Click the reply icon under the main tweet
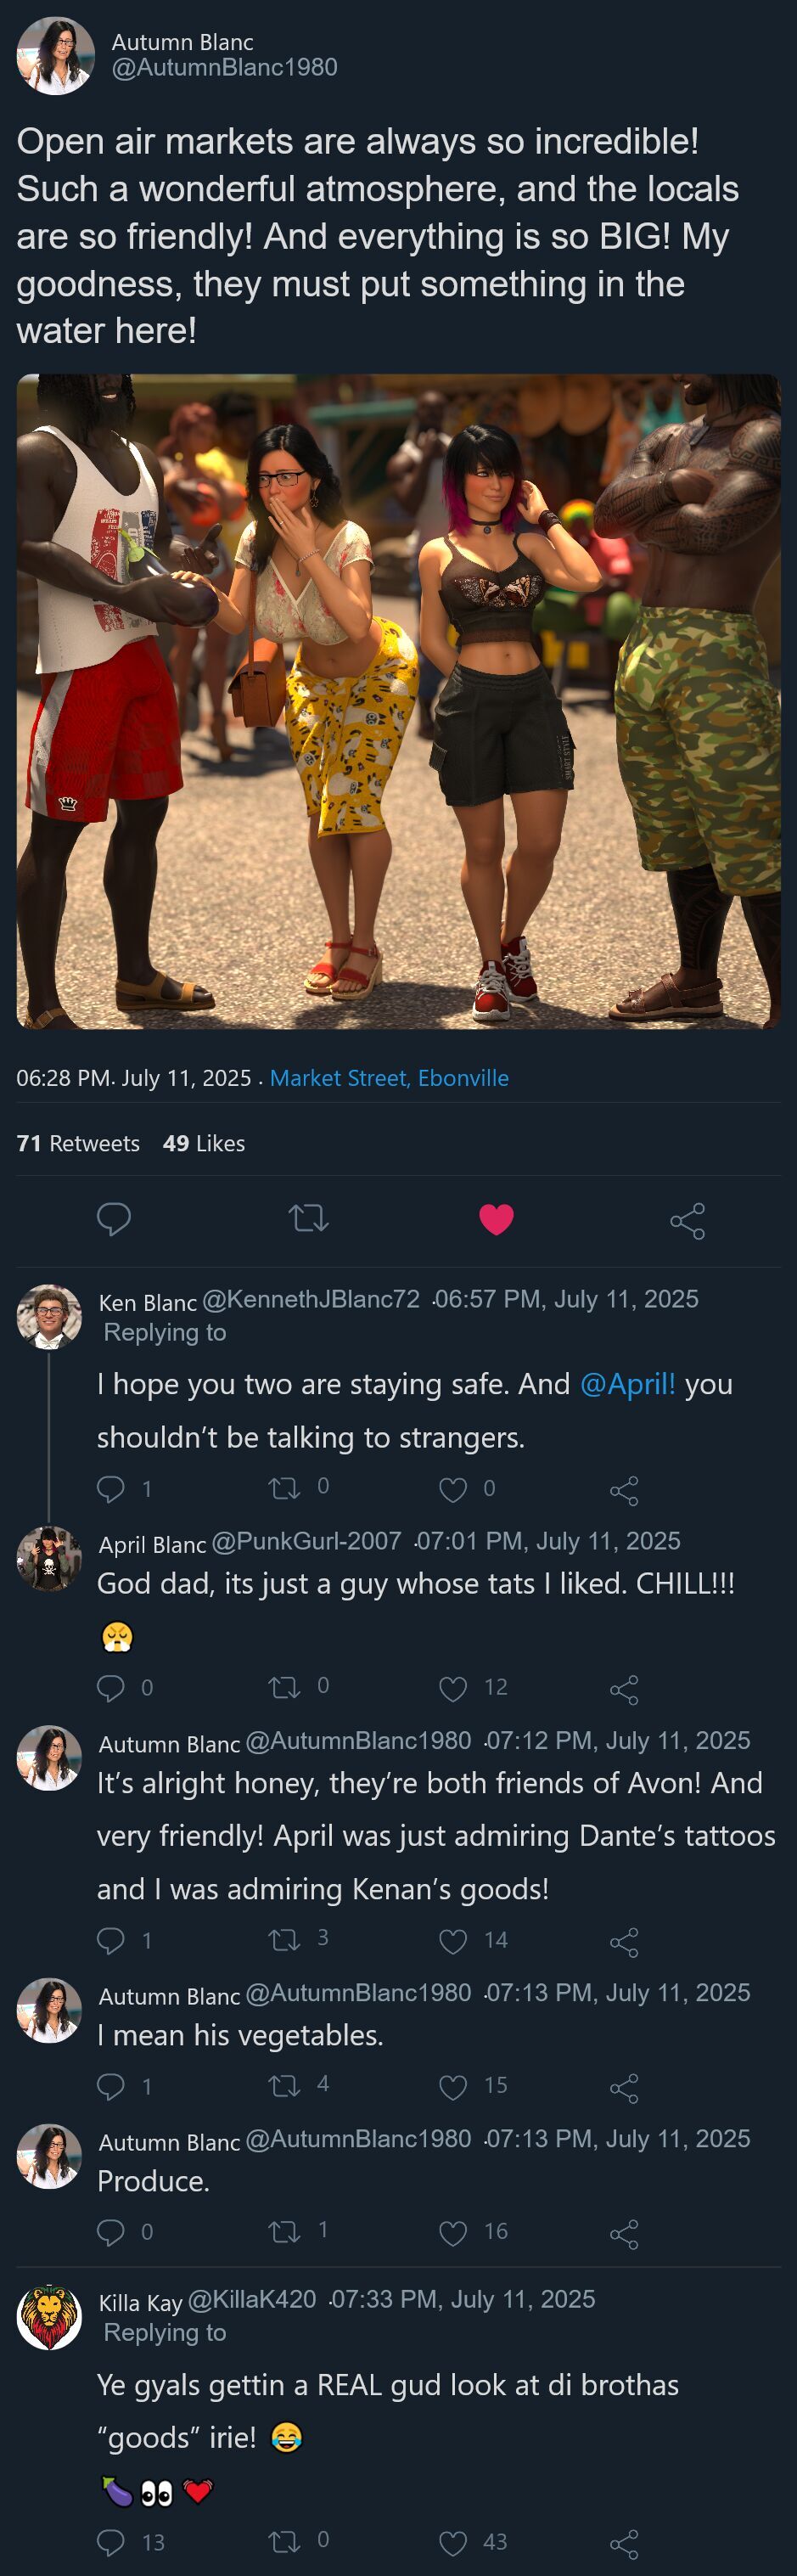This screenshot has width=797, height=2576. pyautogui.click(x=114, y=1218)
